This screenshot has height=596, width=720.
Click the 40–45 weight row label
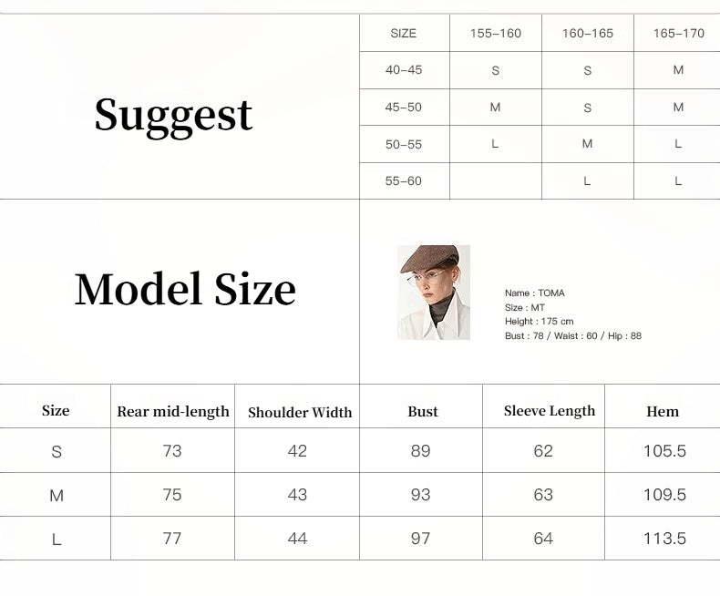click(x=404, y=70)
